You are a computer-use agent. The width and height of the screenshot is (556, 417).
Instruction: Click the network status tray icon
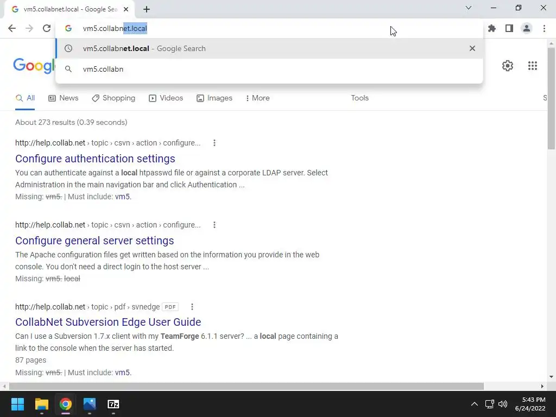point(489,404)
